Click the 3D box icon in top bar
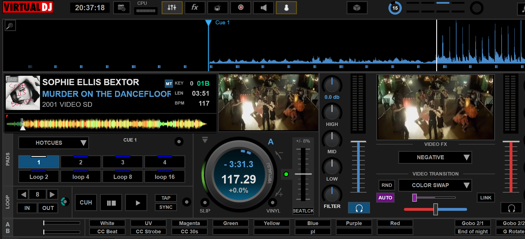 [357, 8]
